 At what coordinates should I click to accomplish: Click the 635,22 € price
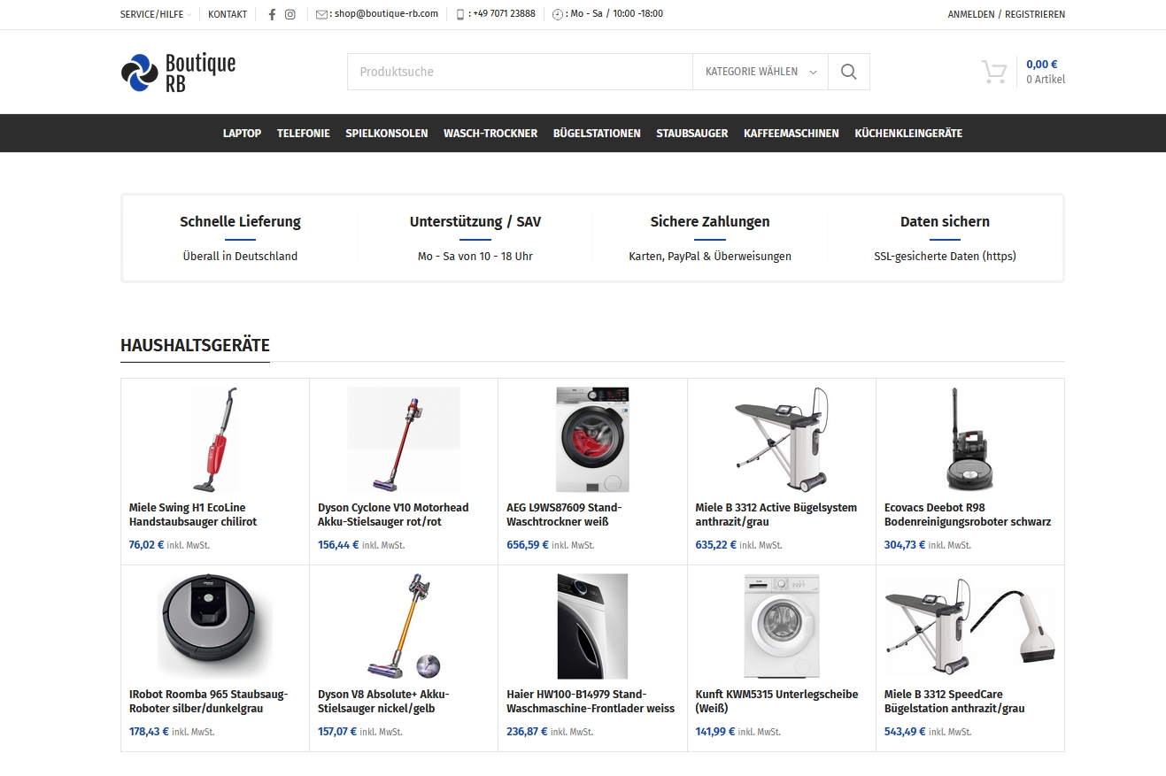coord(716,545)
